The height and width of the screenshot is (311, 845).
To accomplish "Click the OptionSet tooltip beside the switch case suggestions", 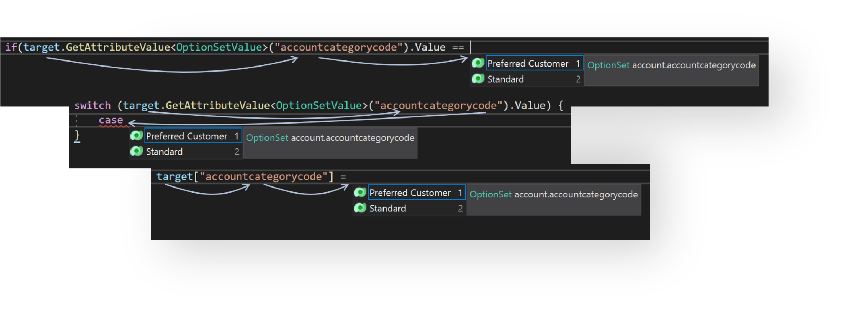I will [x=330, y=143].
